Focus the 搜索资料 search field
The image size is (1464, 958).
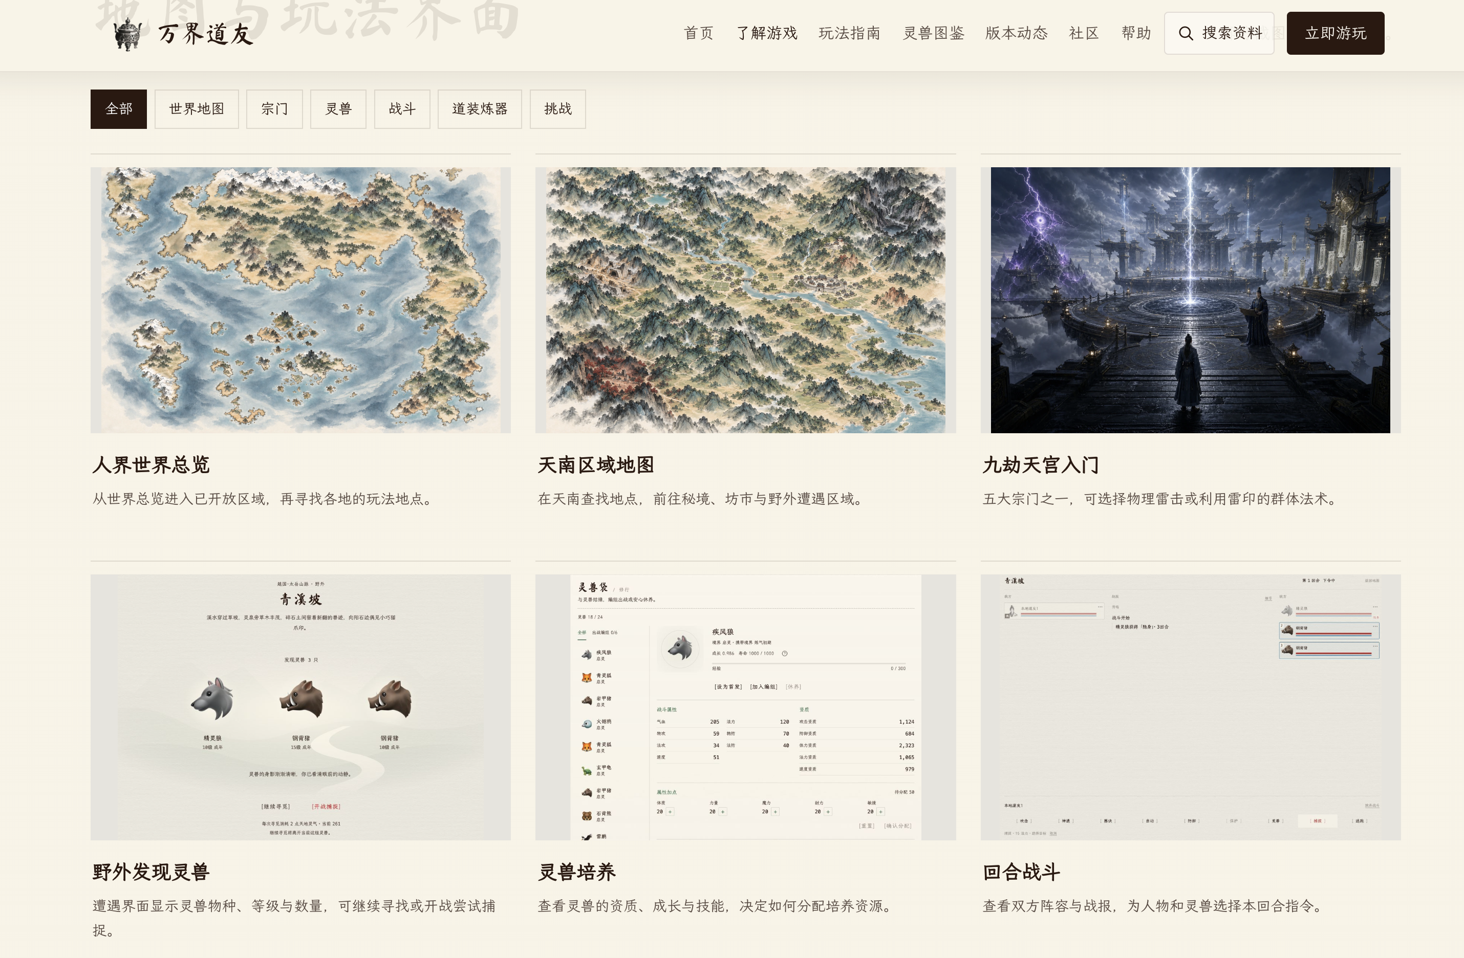point(1219,33)
